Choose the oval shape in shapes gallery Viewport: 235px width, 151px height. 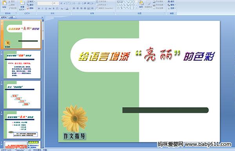click(x=134, y=2)
